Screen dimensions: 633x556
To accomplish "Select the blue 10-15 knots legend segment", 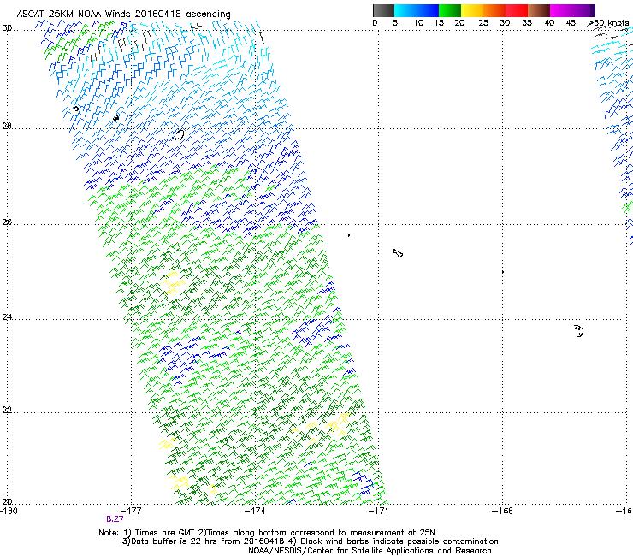I will coord(428,10).
